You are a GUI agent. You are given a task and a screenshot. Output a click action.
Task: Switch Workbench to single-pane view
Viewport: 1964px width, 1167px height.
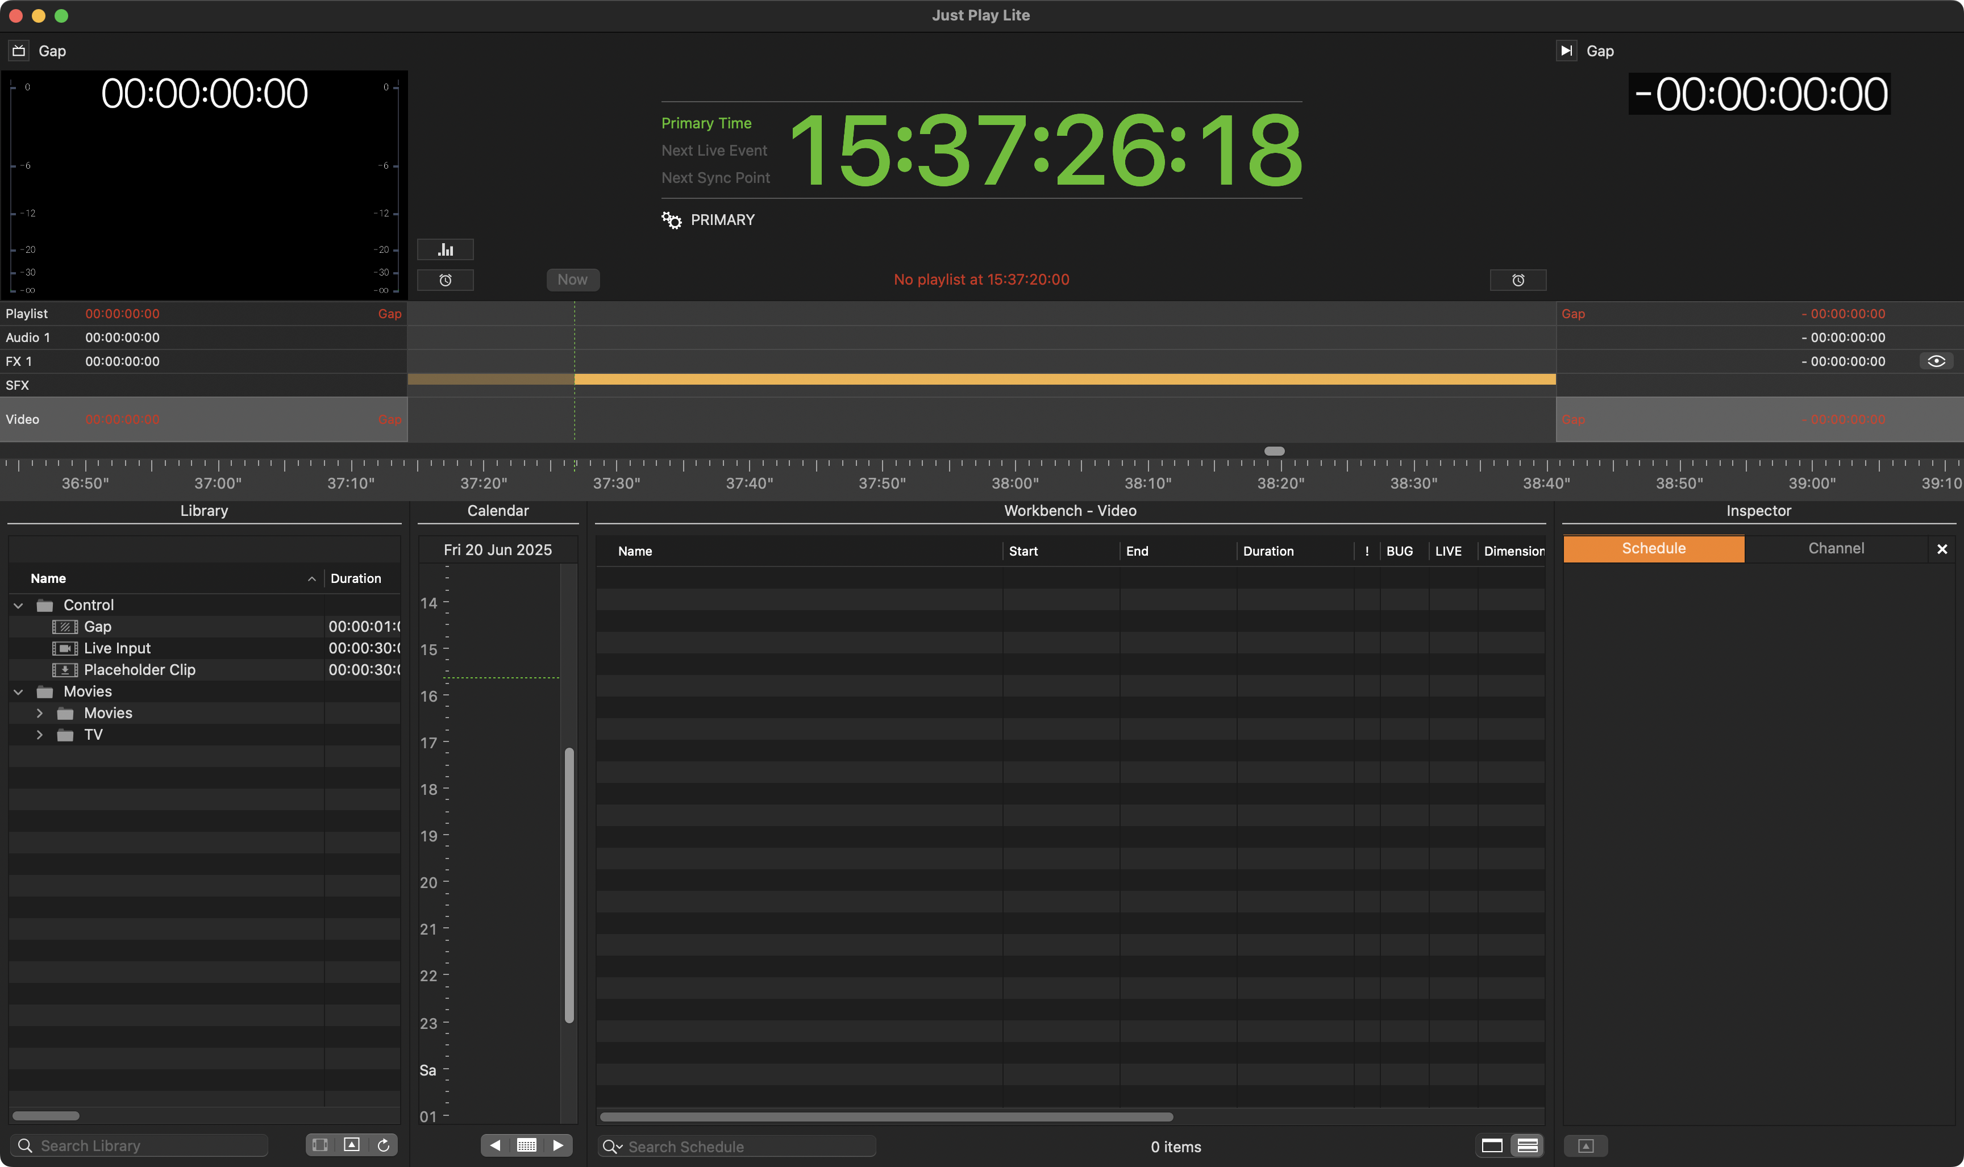coord(1492,1146)
